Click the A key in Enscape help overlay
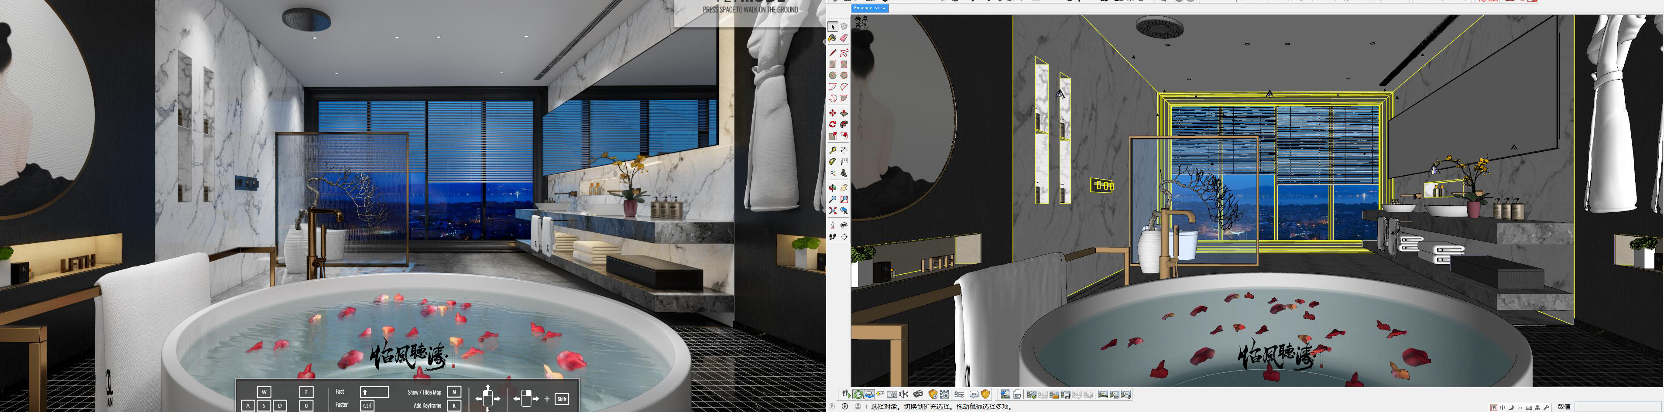Image resolution: width=1664 pixels, height=412 pixels. (x=247, y=405)
